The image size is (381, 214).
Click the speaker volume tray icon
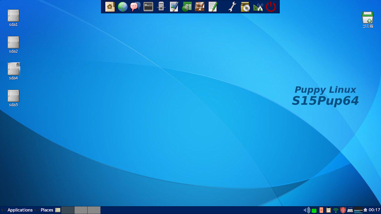307,210
